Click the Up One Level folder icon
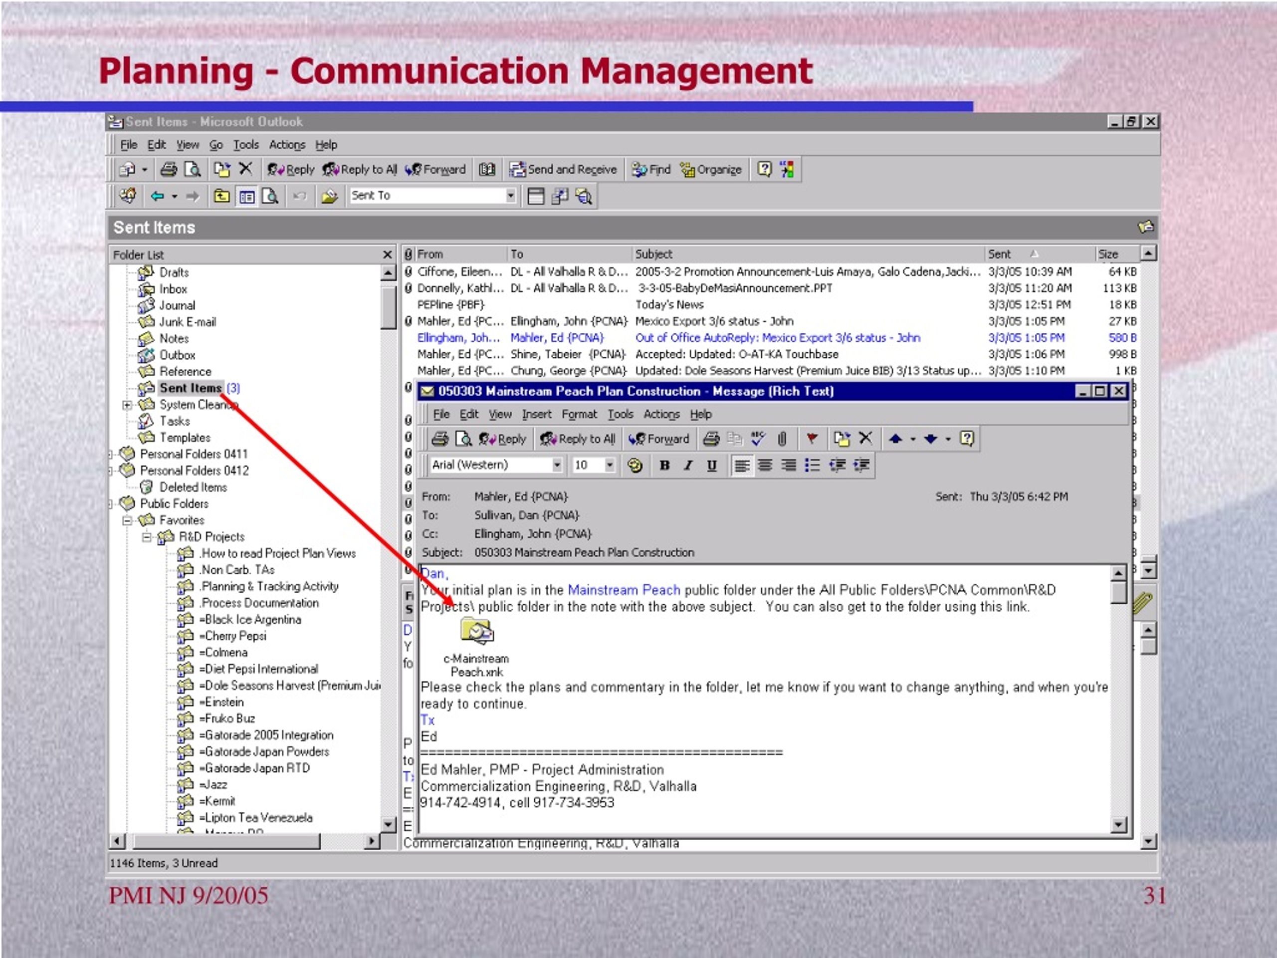1277x958 pixels. coord(221,196)
